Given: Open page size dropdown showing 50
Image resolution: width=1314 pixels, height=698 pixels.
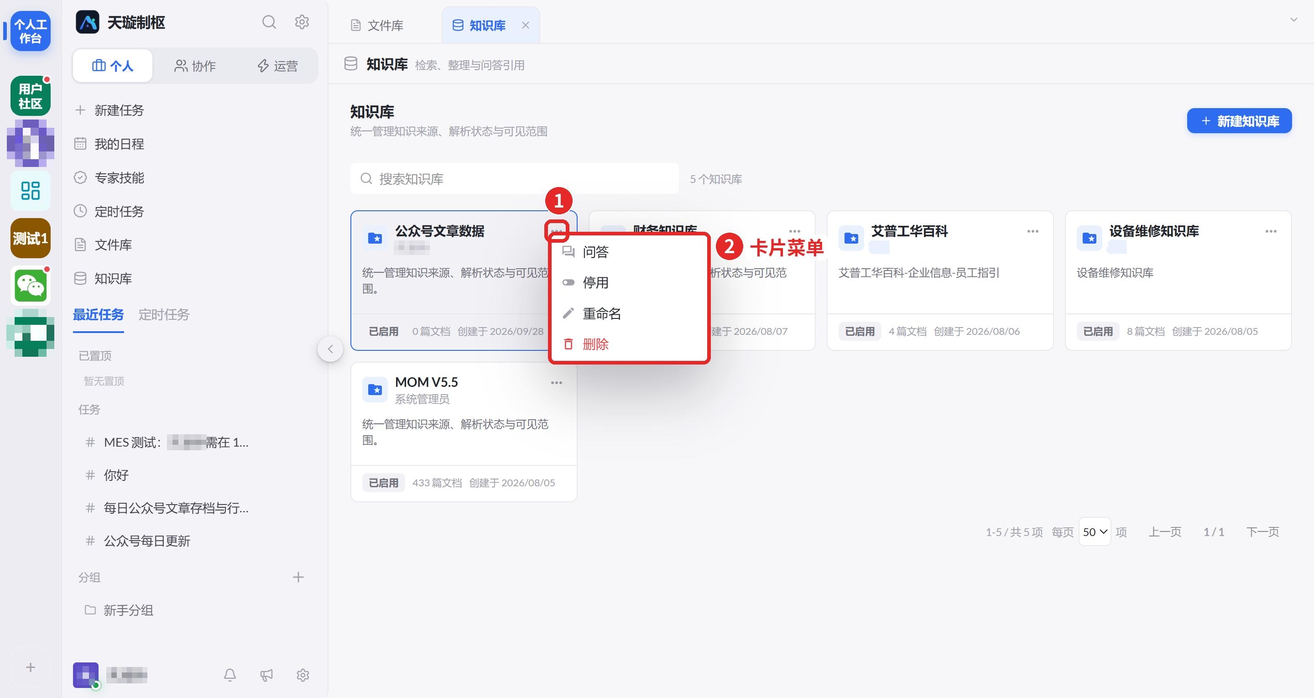Looking at the screenshot, I should (1095, 531).
